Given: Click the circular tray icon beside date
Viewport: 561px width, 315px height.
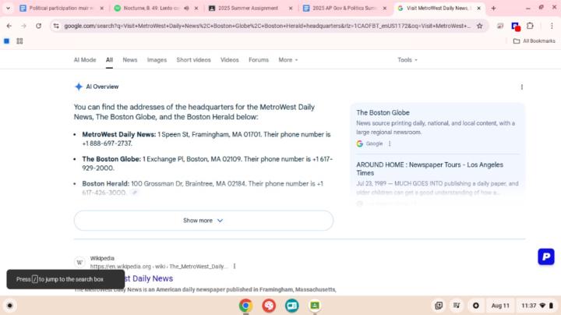Looking at the screenshot, I should click(475, 306).
